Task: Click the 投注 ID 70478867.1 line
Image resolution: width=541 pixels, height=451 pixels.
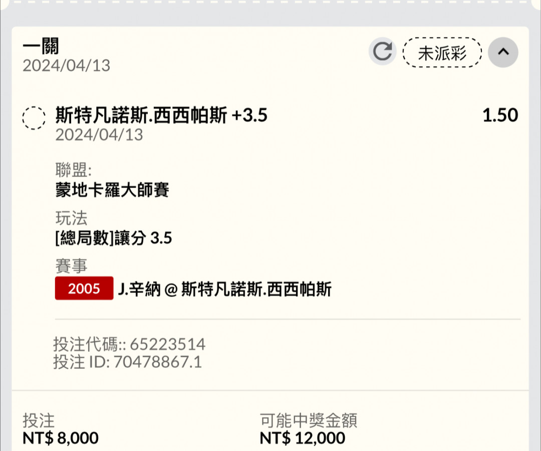Action: 127,362
